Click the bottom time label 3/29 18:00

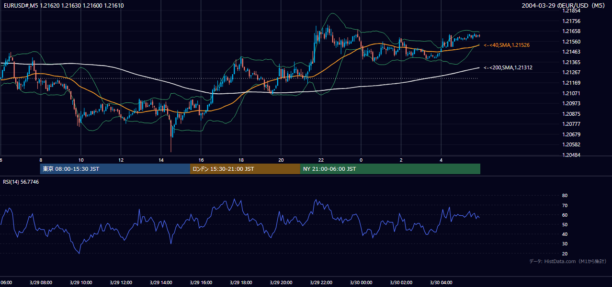241,283
